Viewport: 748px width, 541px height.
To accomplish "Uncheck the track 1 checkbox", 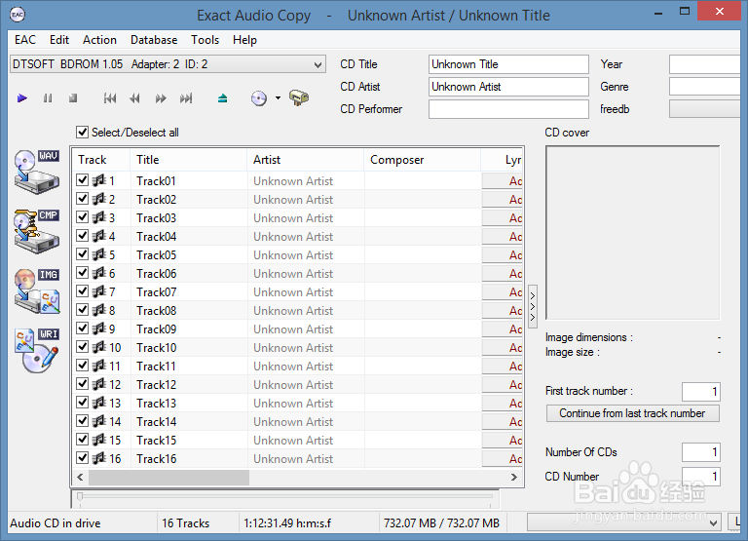I will click(82, 180).
